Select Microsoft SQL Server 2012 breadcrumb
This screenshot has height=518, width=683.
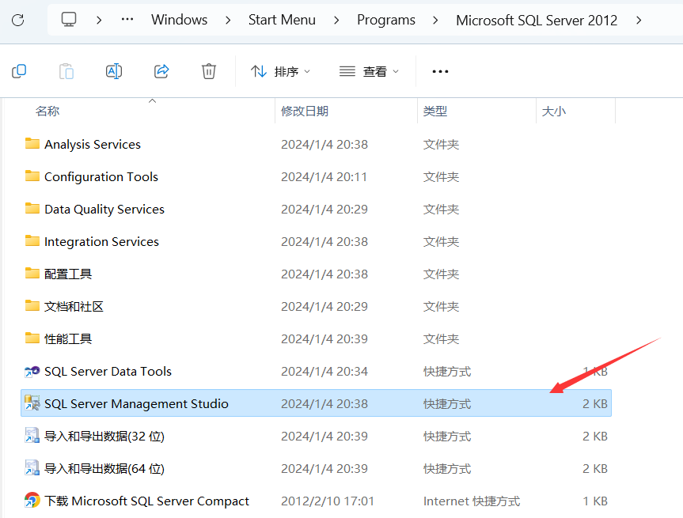pos(537,20)
